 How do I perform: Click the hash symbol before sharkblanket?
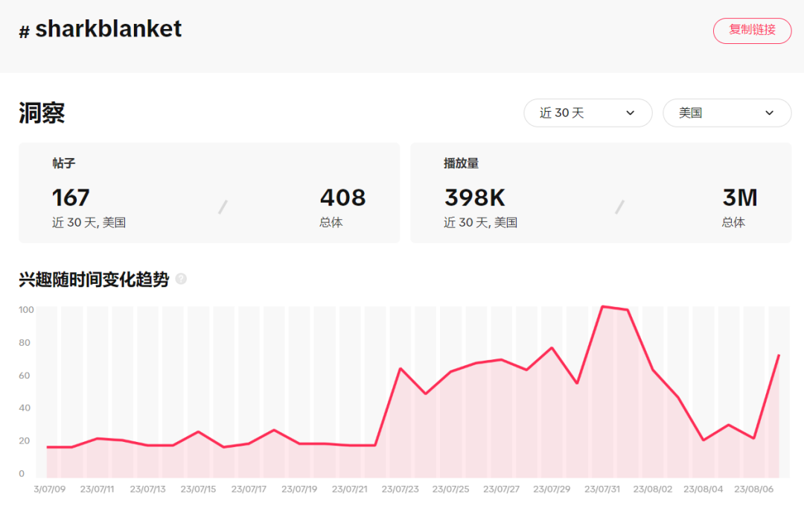tap(24, 31)
